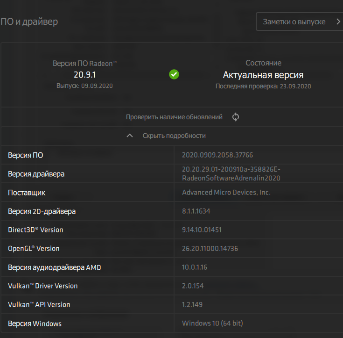Click version number 20.9.1
Viewport: 343px width, 338px height.
pyautogui.click(x=84, y=75)
